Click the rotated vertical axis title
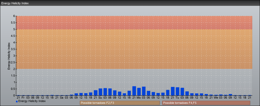Viewport: 260px width, 106px height. (x=9, y=56)
